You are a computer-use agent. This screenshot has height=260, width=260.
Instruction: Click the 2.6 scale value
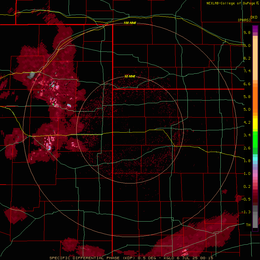247,148
